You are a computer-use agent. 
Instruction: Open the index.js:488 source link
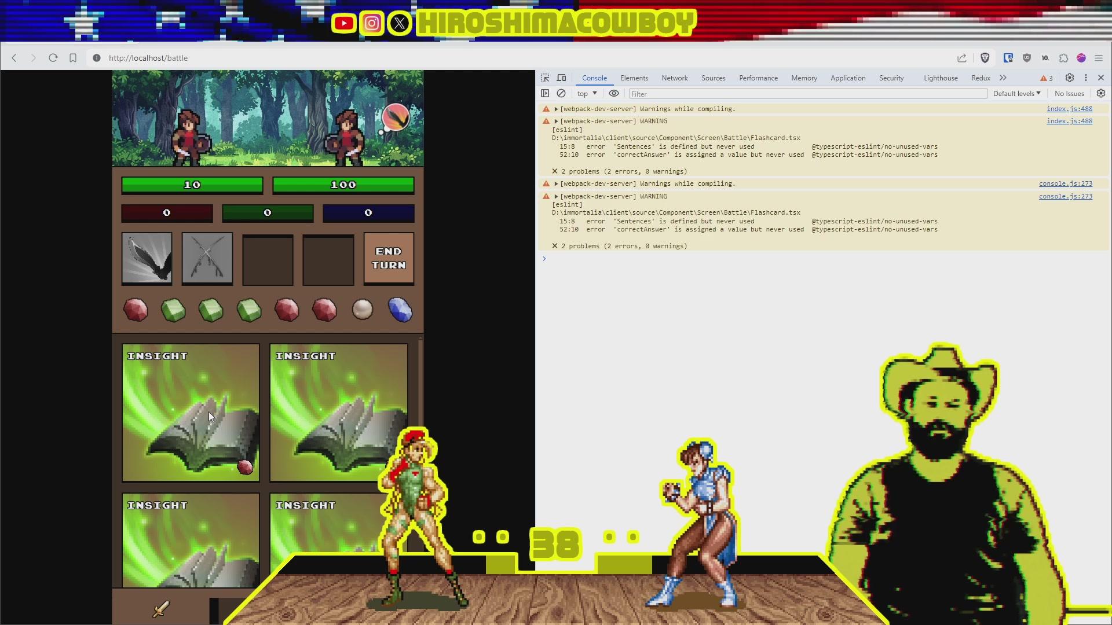click(x=1069, y=108)
